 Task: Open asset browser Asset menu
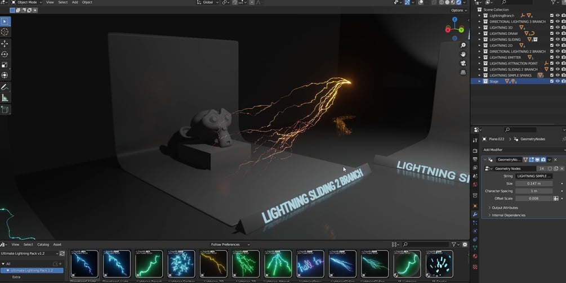click(x=57, y=244)
